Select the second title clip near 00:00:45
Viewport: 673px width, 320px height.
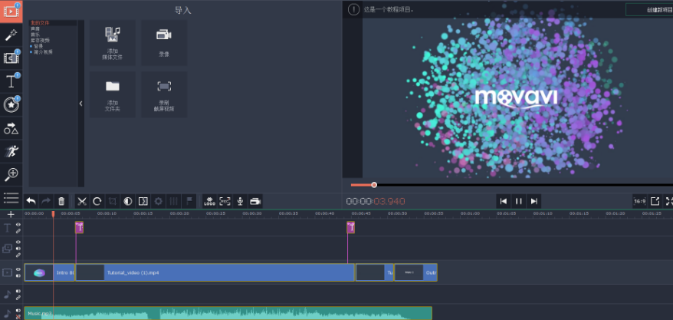pyautogui.click(x=350, y=227)
